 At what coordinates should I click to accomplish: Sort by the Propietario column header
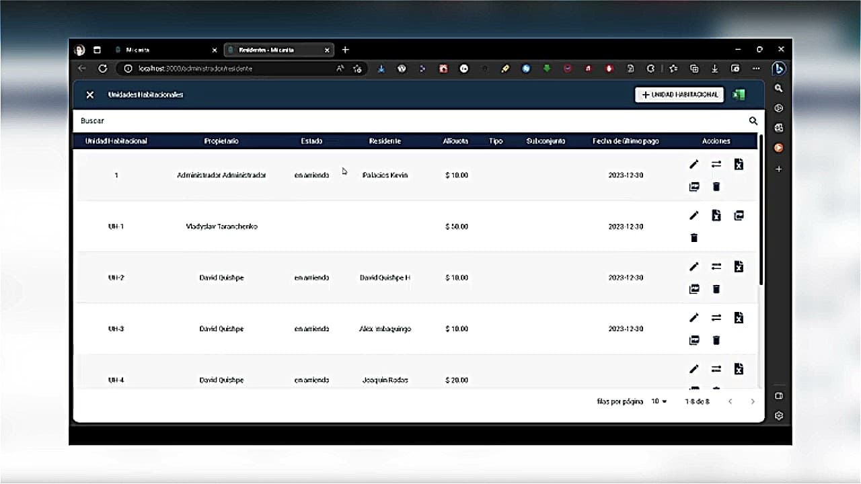pos(221,141)
